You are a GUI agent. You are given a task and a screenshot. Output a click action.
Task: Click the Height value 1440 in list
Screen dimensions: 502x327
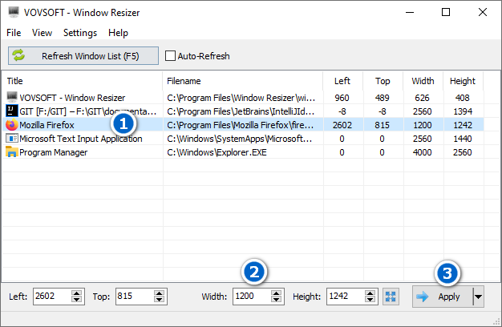463,139
